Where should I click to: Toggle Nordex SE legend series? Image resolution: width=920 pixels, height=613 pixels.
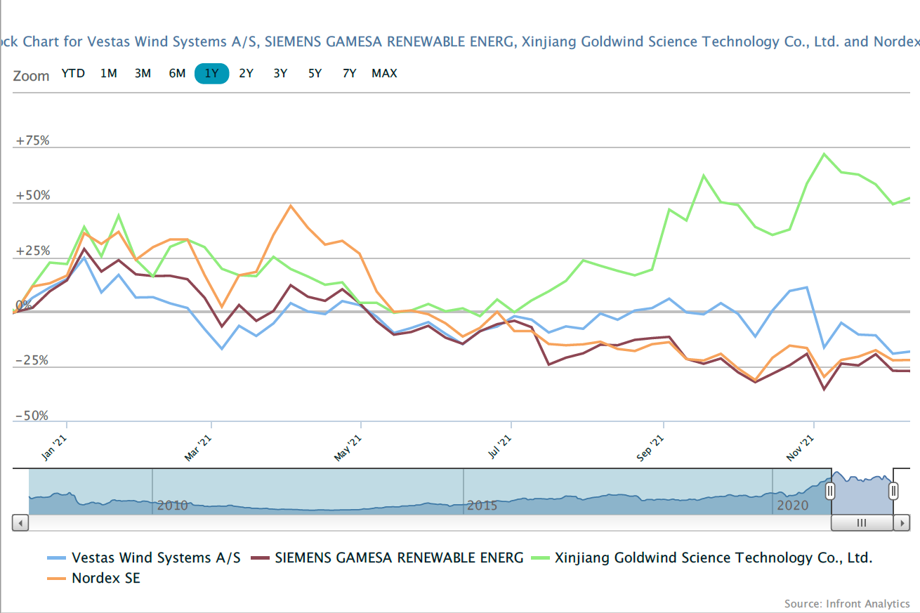coord(93,579)
